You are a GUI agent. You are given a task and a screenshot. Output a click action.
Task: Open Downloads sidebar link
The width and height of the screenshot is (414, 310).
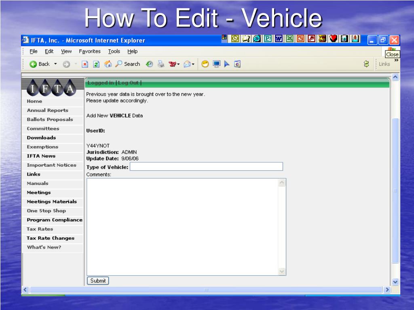tap(42, 138)
